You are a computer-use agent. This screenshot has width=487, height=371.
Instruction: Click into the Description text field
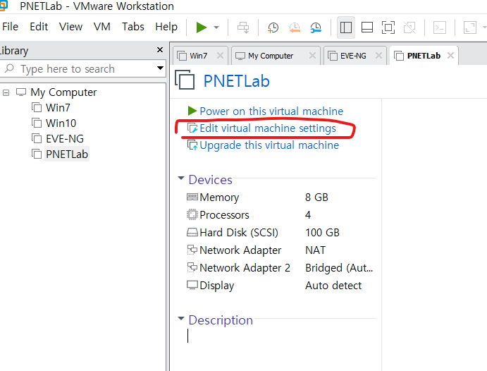point(281,336)
